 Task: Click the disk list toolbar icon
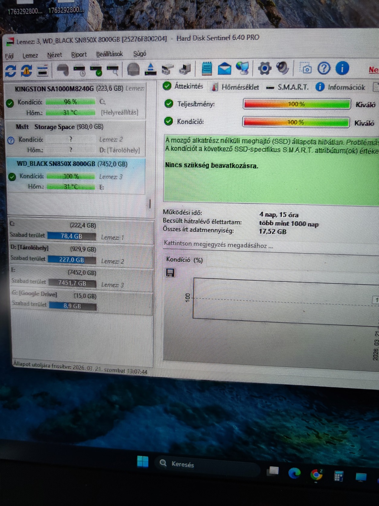pyautogui.click(x=43, y=71)
